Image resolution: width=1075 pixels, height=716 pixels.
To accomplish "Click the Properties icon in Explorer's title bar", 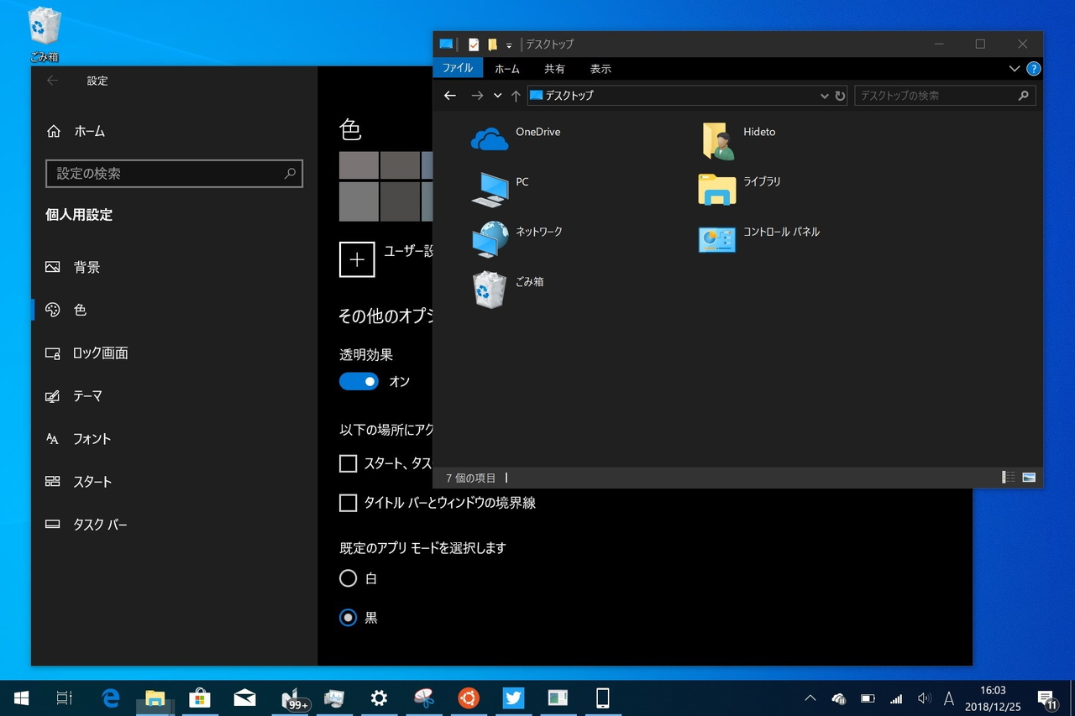I will pos(474,44).
